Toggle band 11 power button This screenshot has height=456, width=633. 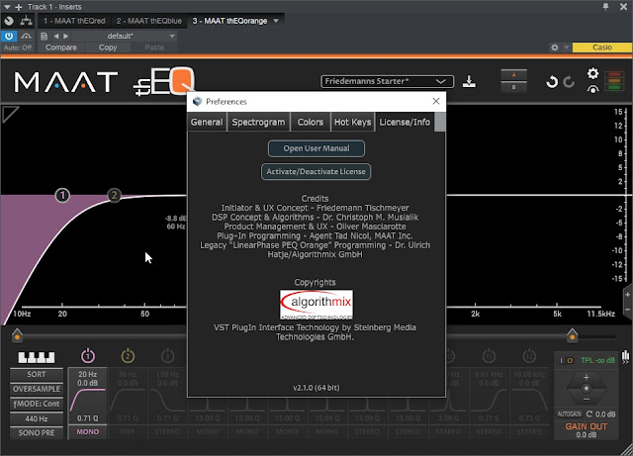pos(489,356)
